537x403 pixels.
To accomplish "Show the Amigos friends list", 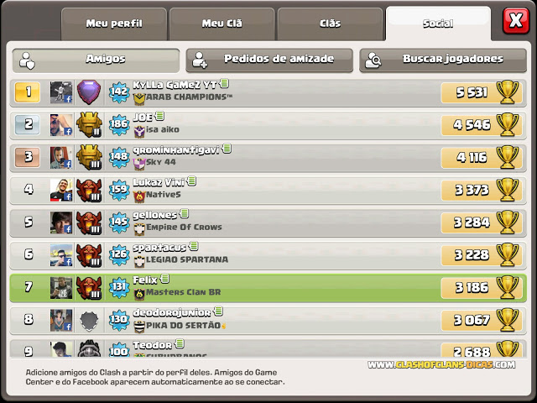I will [x=96, y=60].
